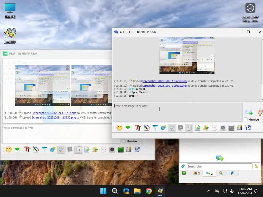
Task: Click dark terminal-style icon in ALL USERS toolbar
Action: (x=231, y=128)
